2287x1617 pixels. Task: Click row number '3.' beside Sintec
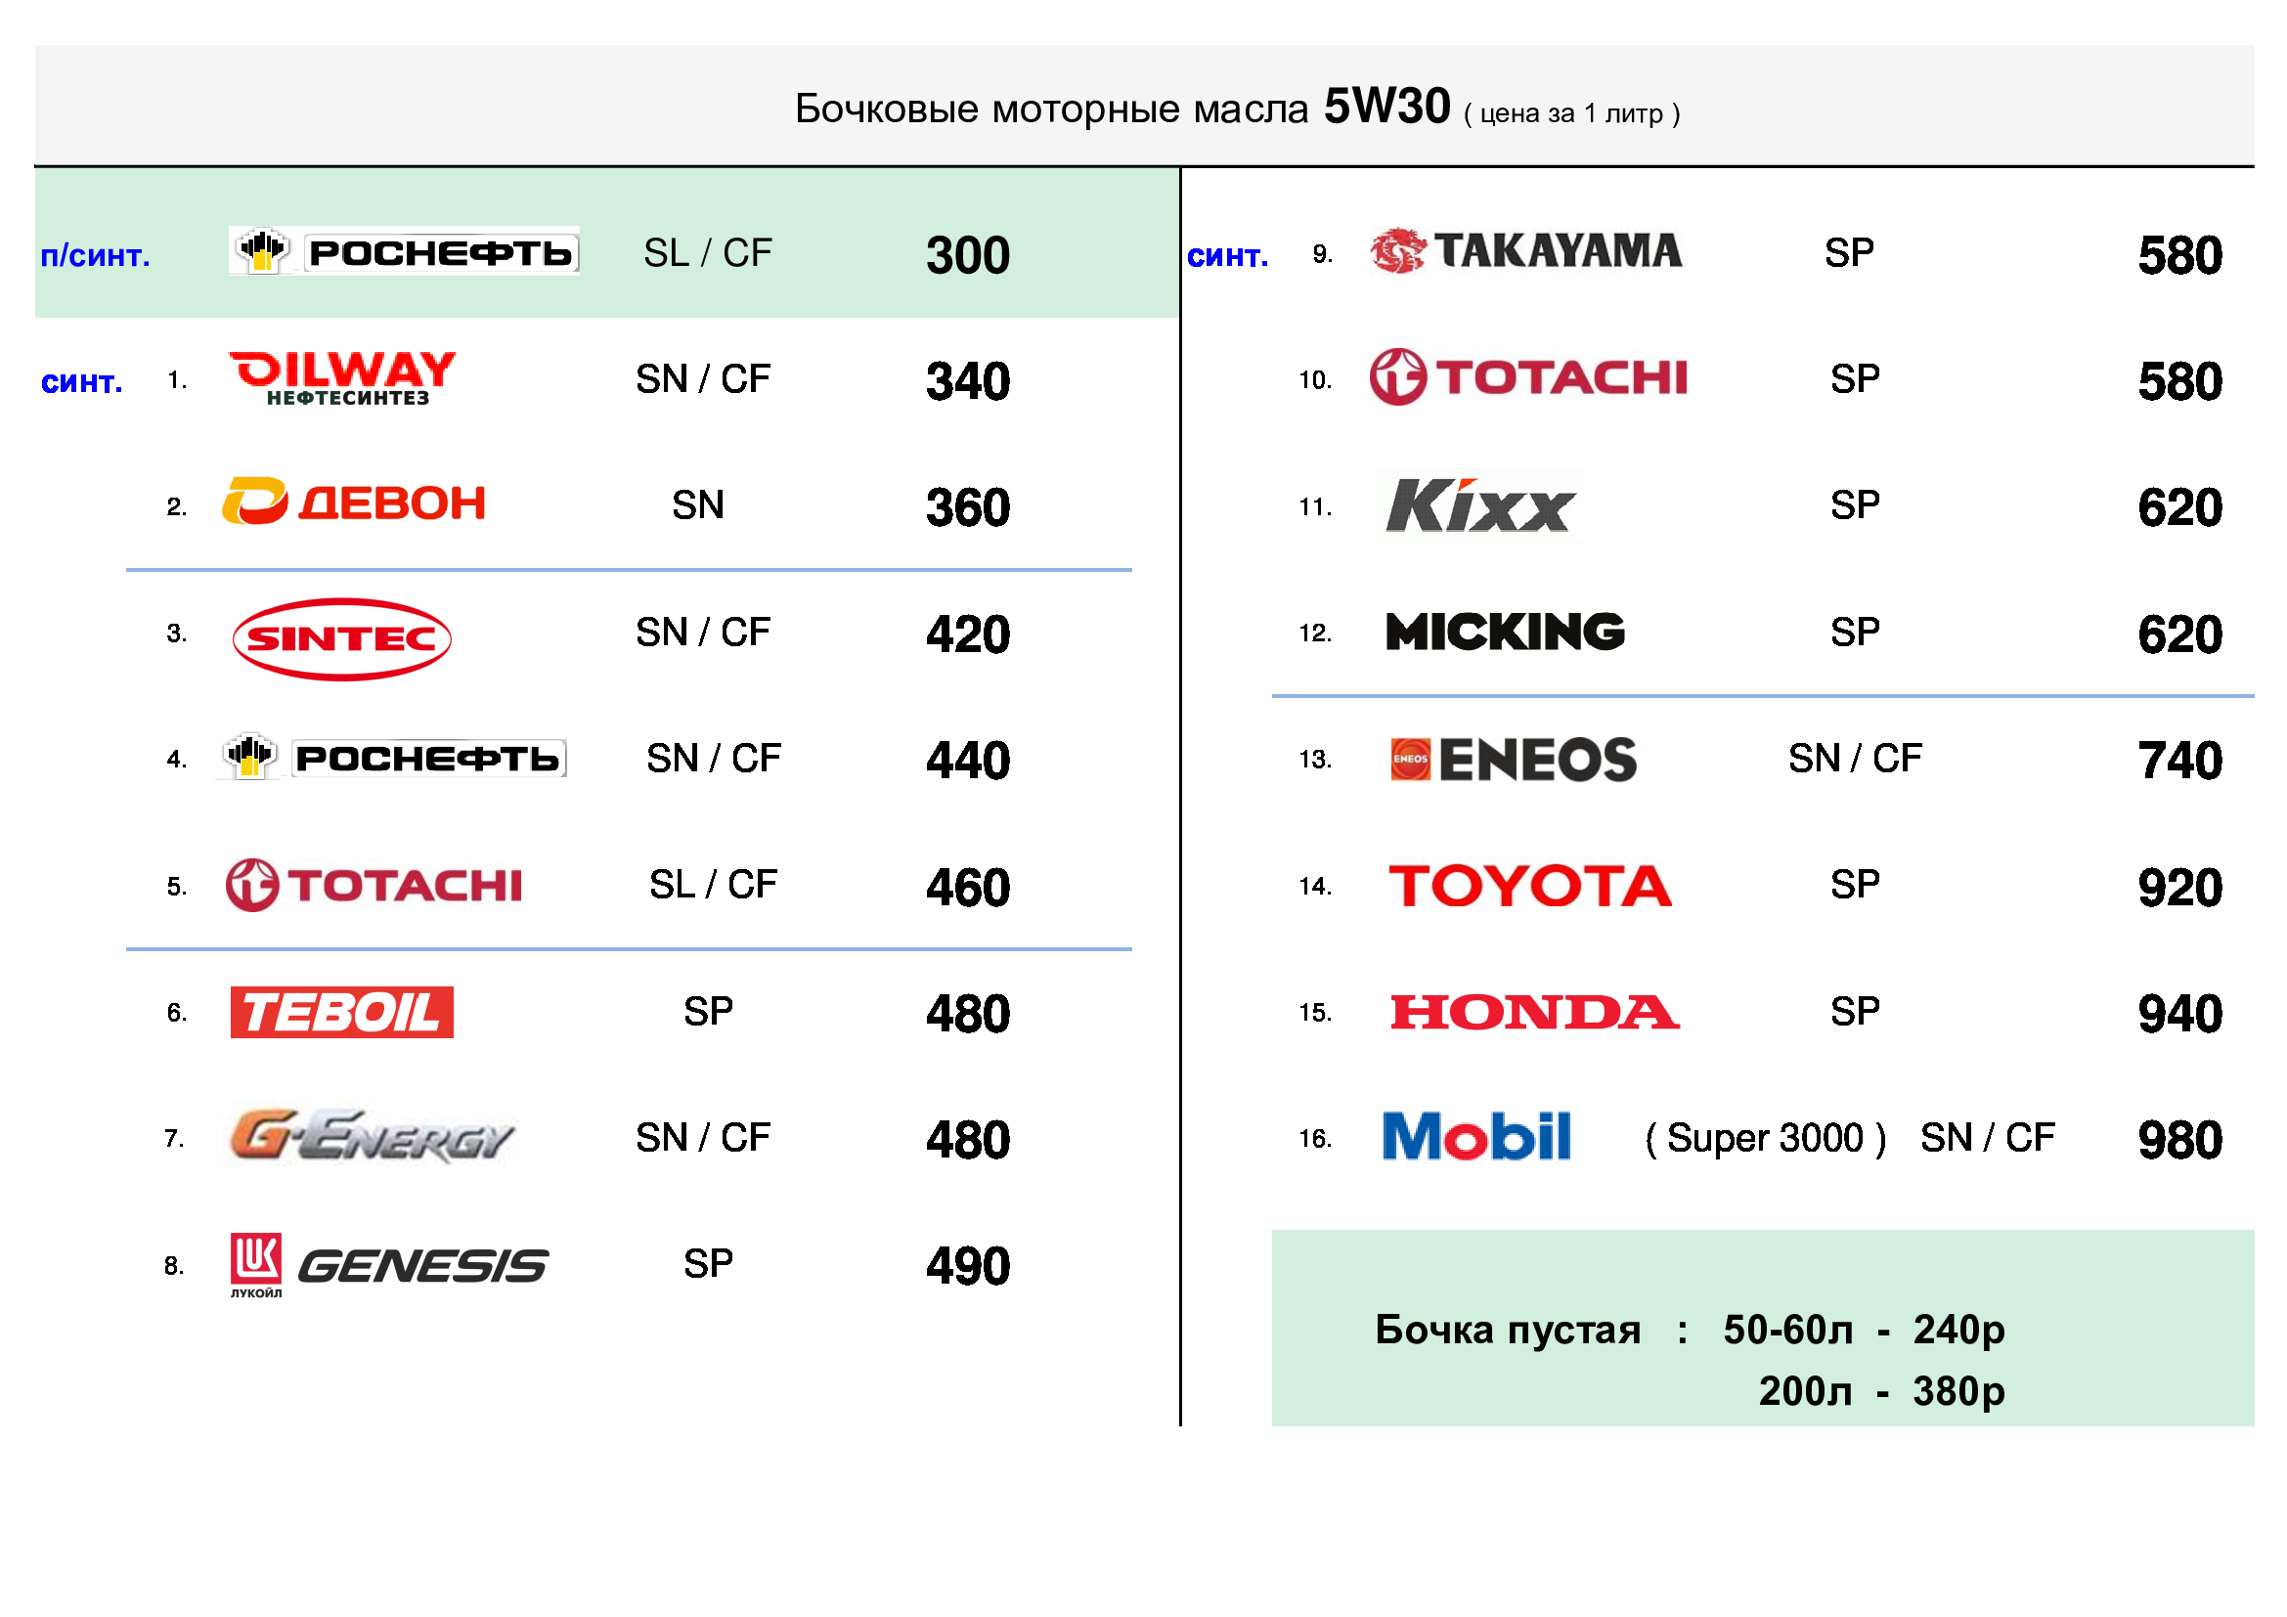point(176,634)
